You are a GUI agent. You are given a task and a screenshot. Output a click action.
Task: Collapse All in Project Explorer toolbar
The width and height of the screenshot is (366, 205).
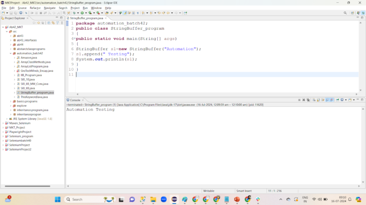(x=49, y=23)
